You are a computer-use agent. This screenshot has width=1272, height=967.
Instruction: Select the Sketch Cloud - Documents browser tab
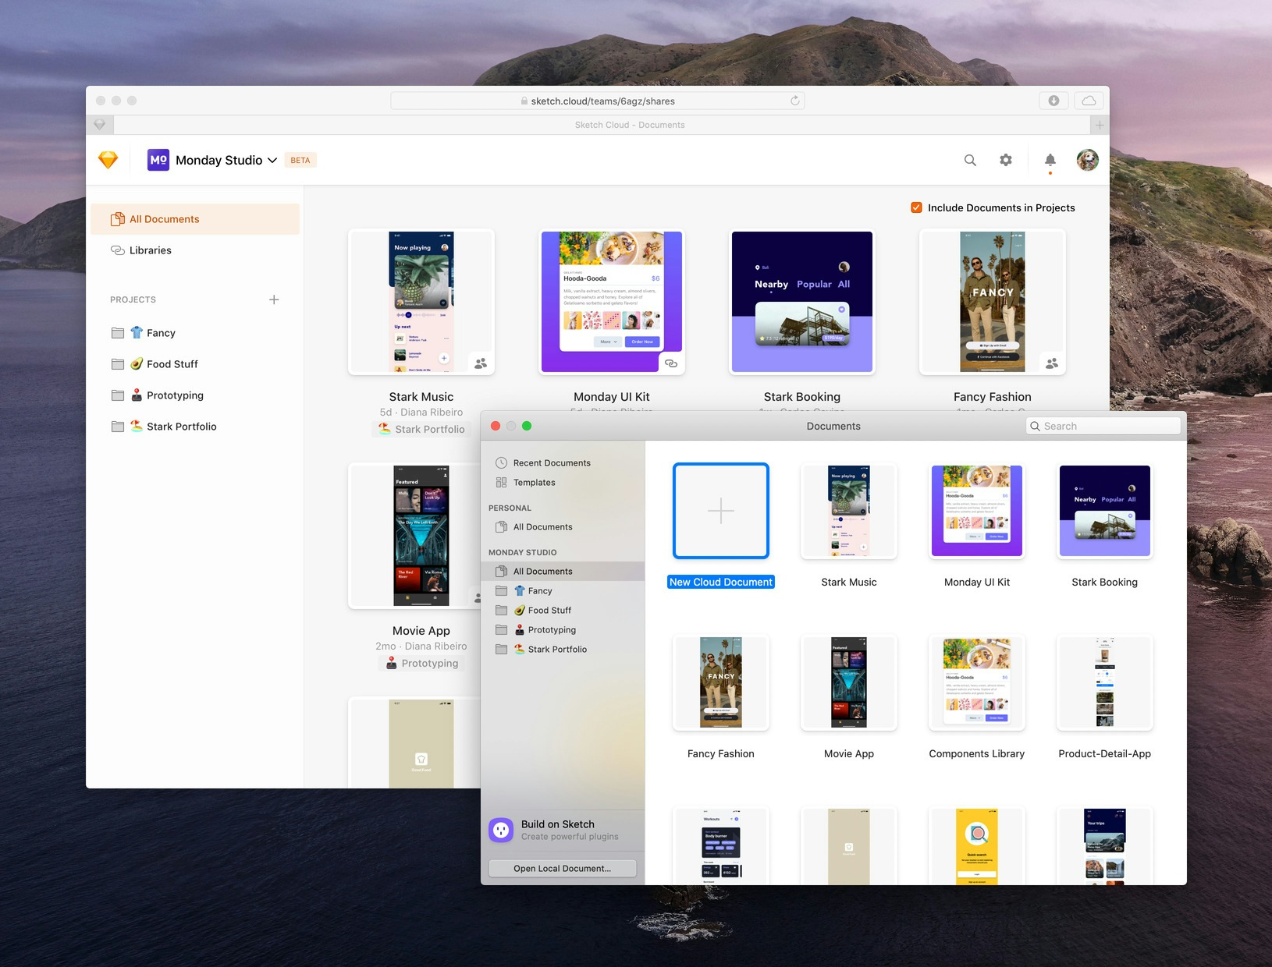pos(631,125)
